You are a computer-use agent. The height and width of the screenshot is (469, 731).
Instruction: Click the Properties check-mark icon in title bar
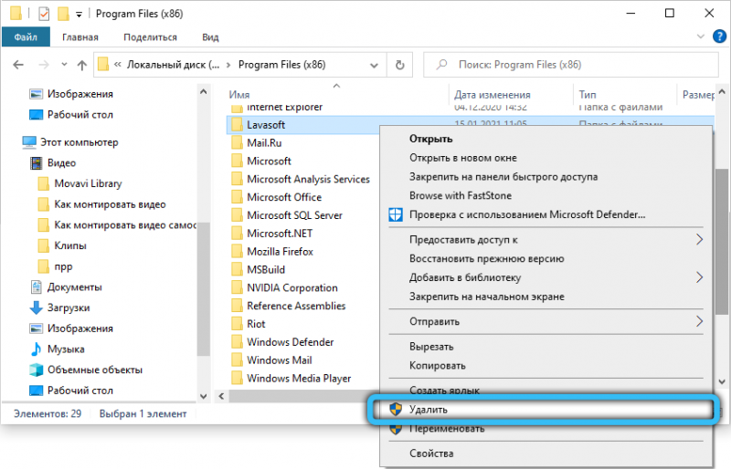(44, 14)
